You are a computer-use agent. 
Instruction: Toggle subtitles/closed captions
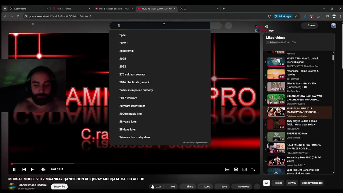(227, 169)
